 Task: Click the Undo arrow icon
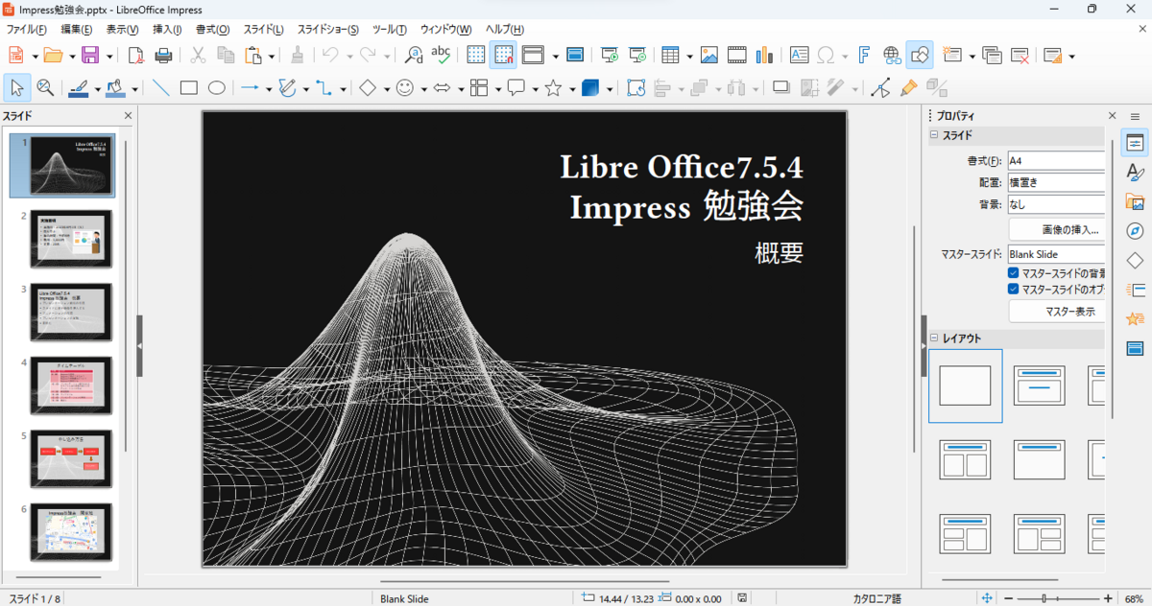coord(330,55)
